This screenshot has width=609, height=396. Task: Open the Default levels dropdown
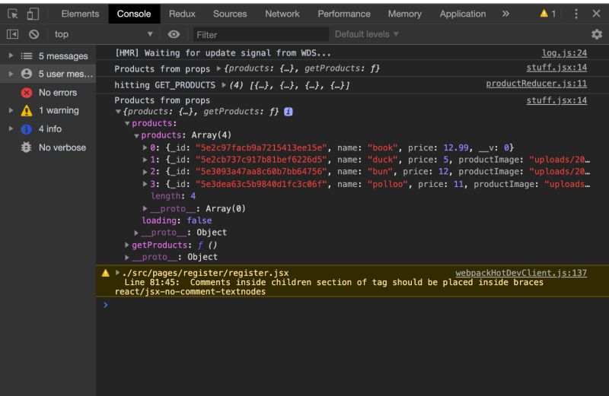[x=367, y=34]
